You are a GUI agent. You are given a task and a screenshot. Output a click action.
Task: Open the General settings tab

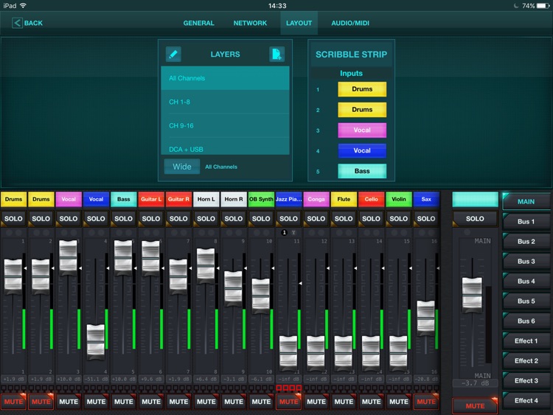tap(198, 23)
